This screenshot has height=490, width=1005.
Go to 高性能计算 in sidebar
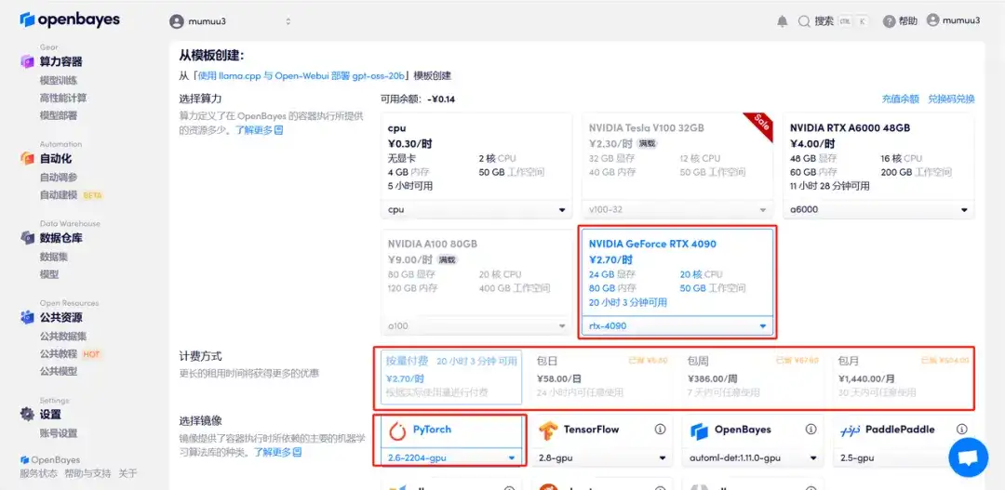(63, 98)
